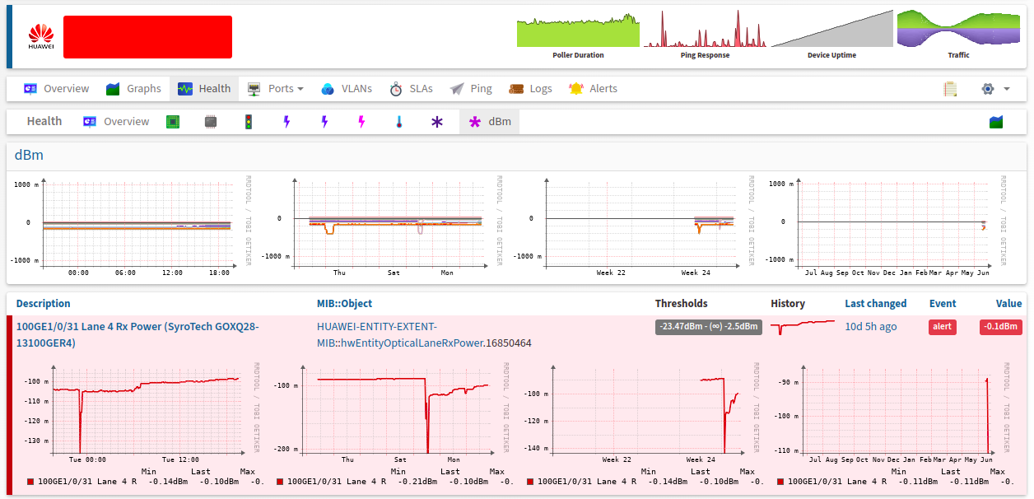Open the gear settings dropdown
The height and width of the screenshot is (499, 1034).
[995, 89]
